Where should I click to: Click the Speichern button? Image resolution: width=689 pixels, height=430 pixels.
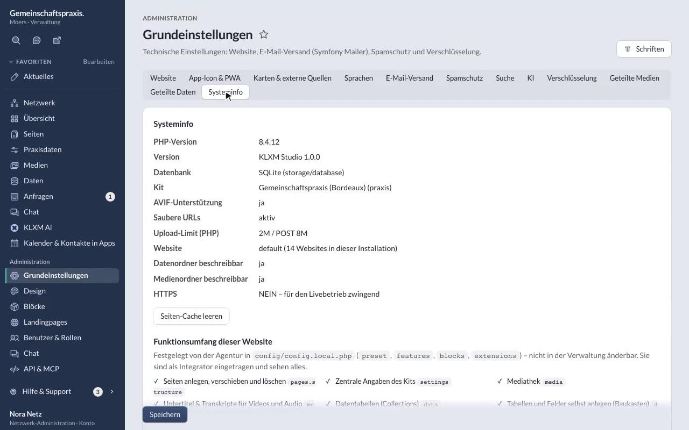[165, 414]
